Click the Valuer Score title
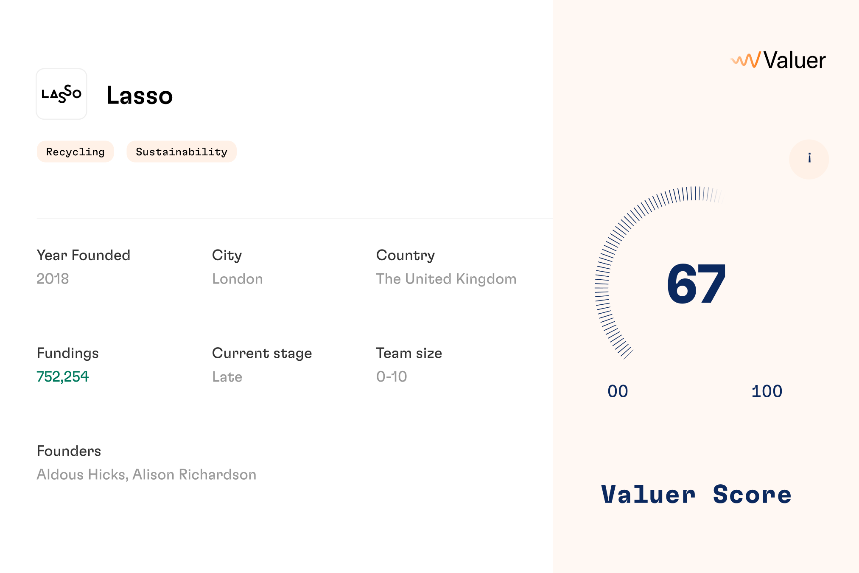Viewport: 859px width, 573px height. 696,494
